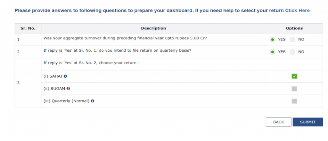Select NO for aggregate turnover question
Image resolution: width=328 pixels, height=141 pixels.
point(292,40)
